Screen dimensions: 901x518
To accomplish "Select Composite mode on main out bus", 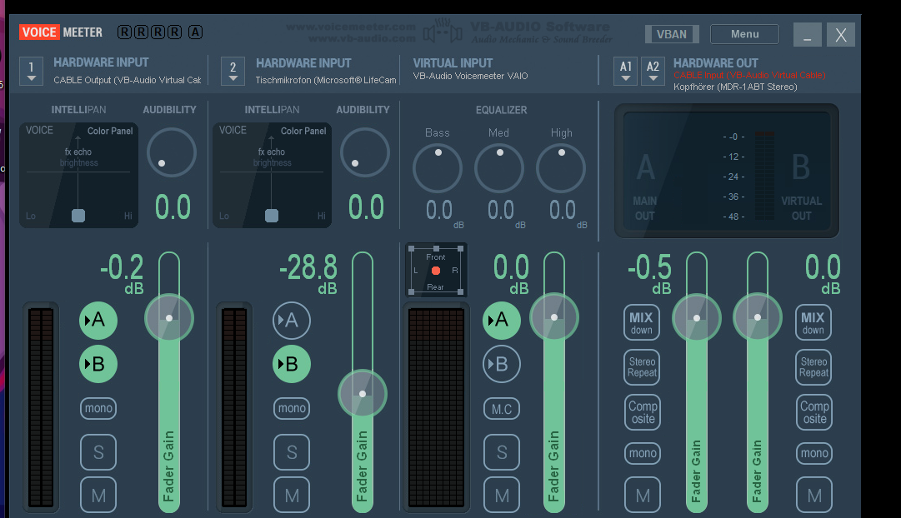I will (x=643, y=411).
